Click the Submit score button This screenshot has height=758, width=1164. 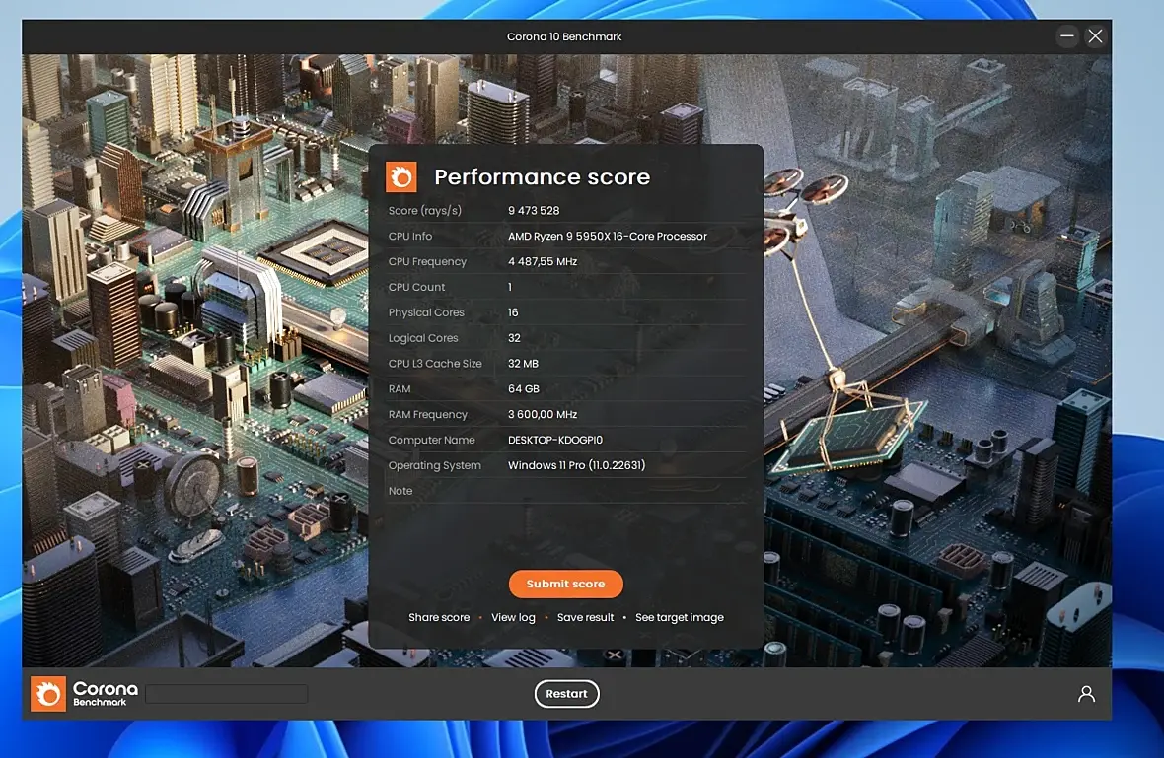tap(565, 584)
